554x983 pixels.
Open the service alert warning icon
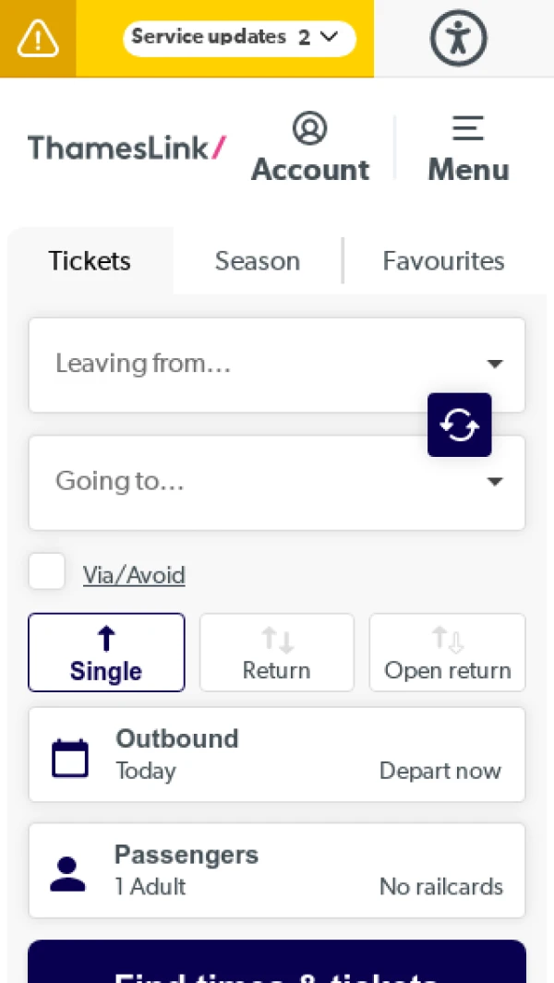click(x=37, y=39)
